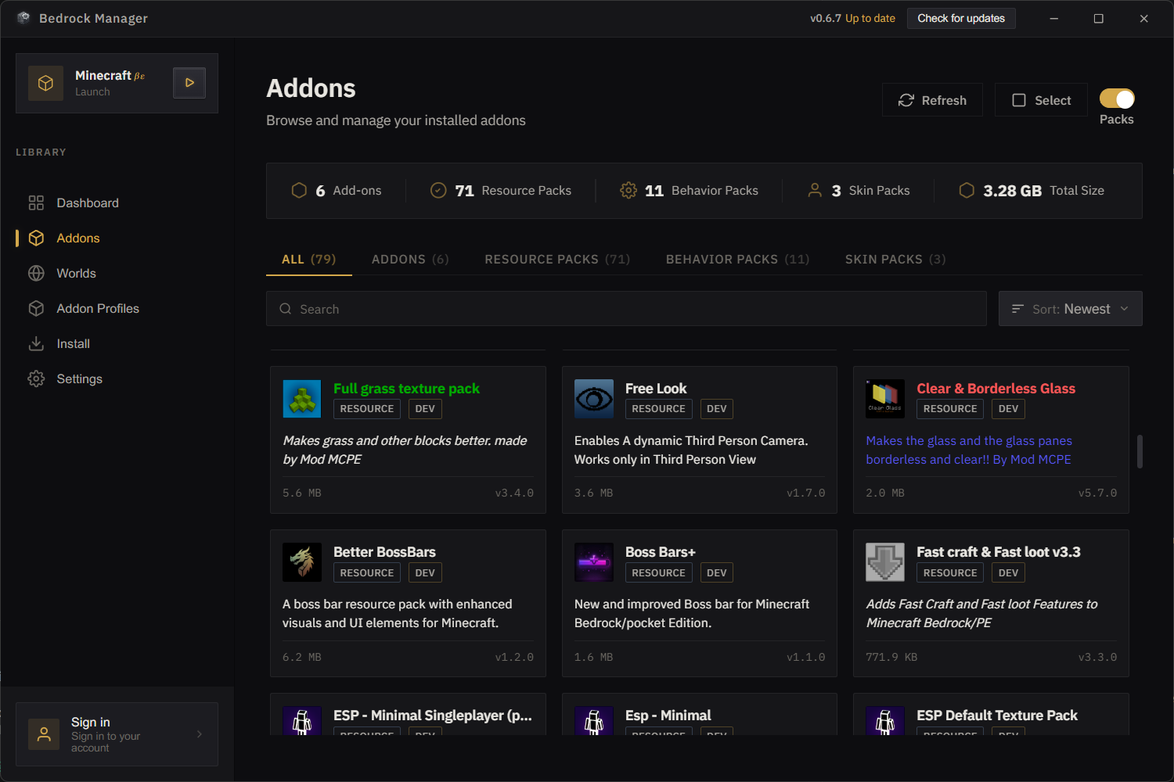Open the SKIN PACKS tab

(895, 259)
